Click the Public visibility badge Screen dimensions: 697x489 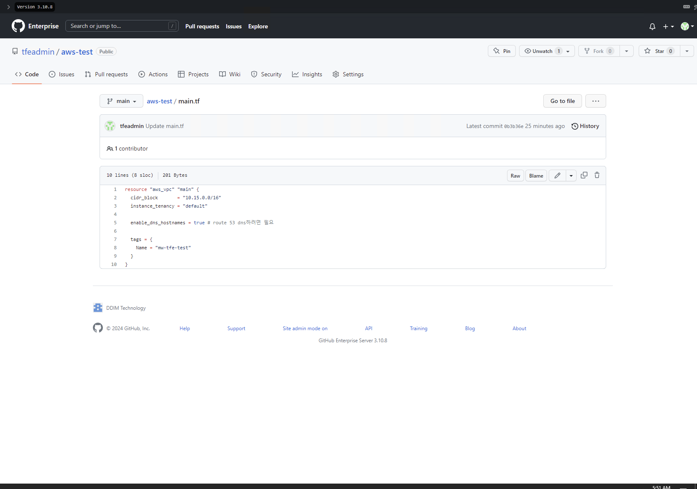pos(106,52)
